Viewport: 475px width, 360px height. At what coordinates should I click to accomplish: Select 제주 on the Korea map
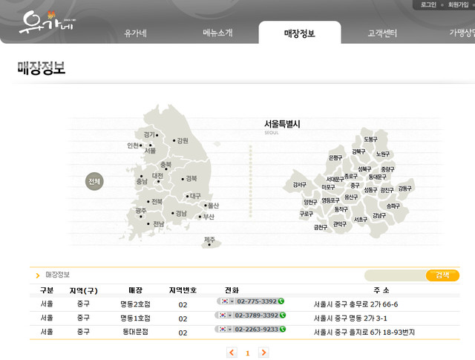209,241
